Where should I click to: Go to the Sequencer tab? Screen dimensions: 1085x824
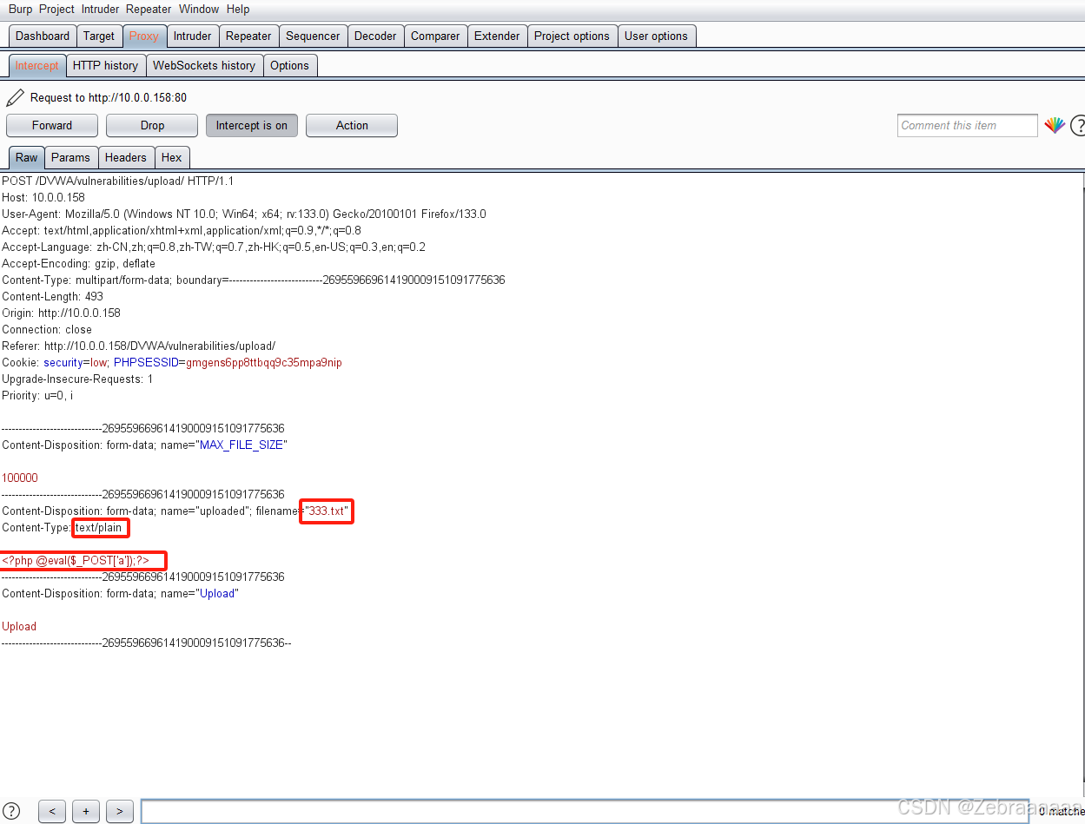coord(313,36)
